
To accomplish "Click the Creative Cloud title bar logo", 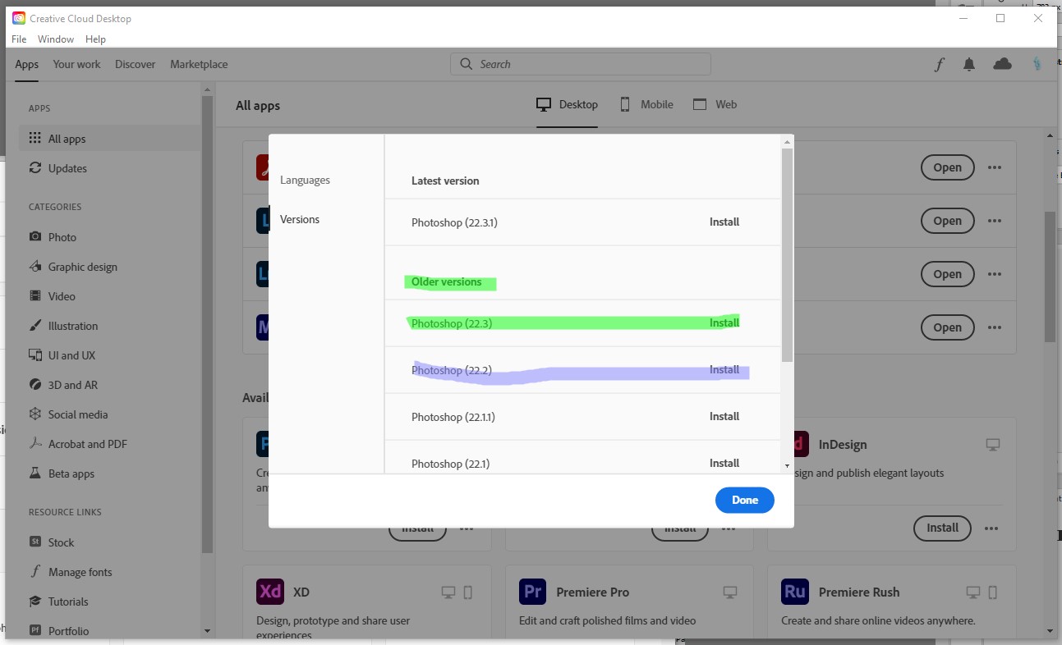I will coord(19,18).
